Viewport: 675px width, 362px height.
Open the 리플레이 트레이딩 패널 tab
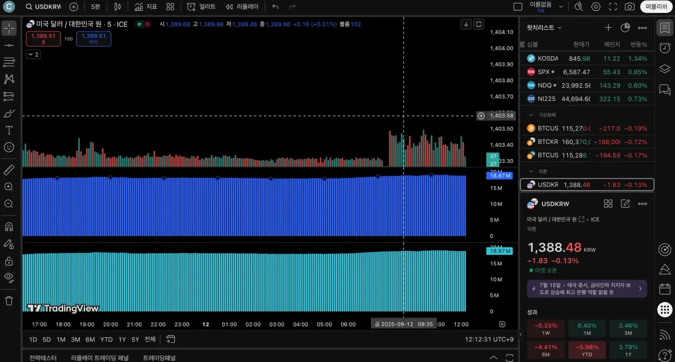100,358
